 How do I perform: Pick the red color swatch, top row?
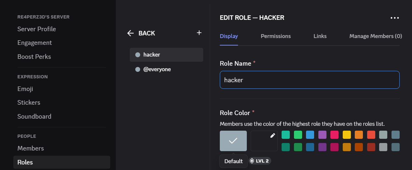tap(371, 135)
